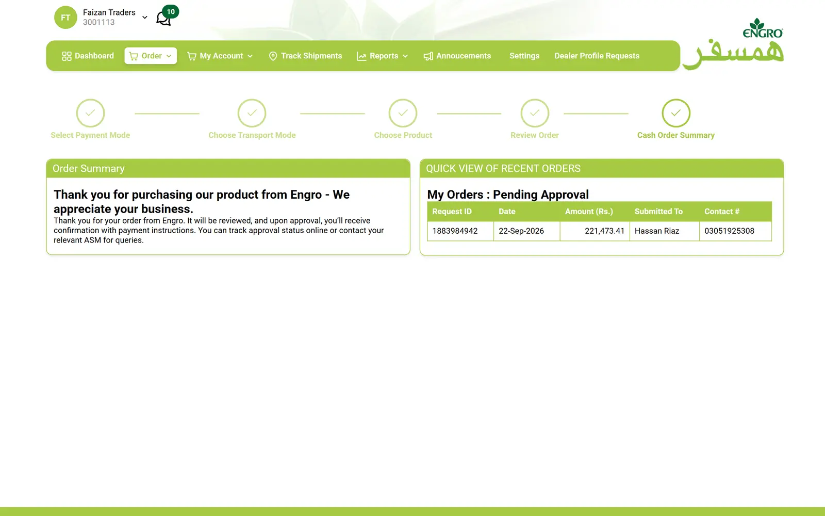Click the Review Order step circle
825x516 pixels.
coord(535,113)
